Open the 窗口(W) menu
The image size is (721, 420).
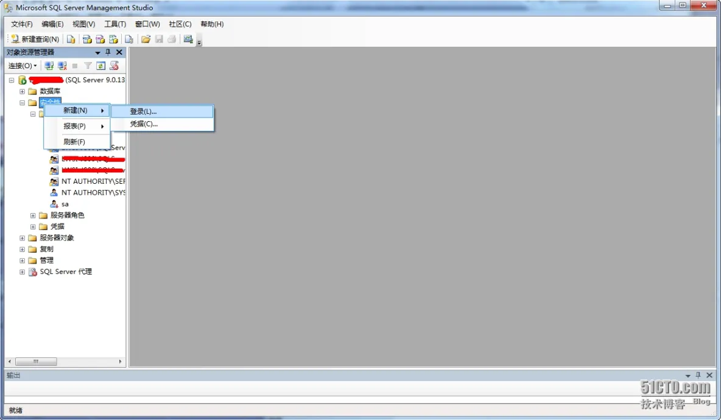(x=147, y=24)
